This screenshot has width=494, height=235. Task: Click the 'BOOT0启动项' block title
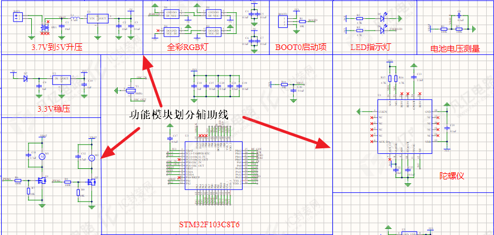tap(301, 47)
